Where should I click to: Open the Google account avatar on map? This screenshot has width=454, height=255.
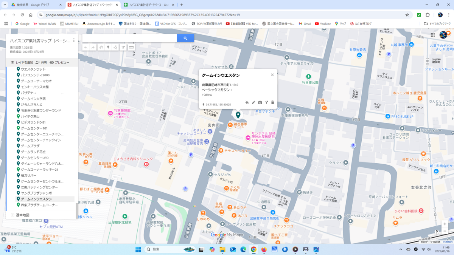click(x=443, y=35)
